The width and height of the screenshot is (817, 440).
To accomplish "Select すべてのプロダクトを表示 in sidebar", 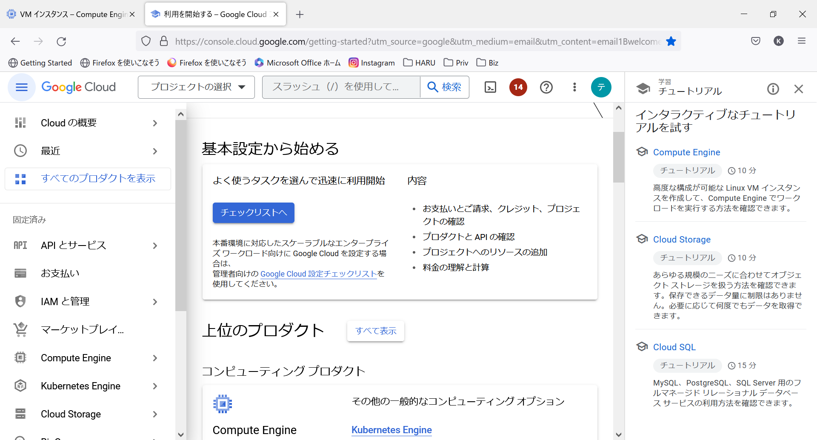I will click(x=88, y=179).
